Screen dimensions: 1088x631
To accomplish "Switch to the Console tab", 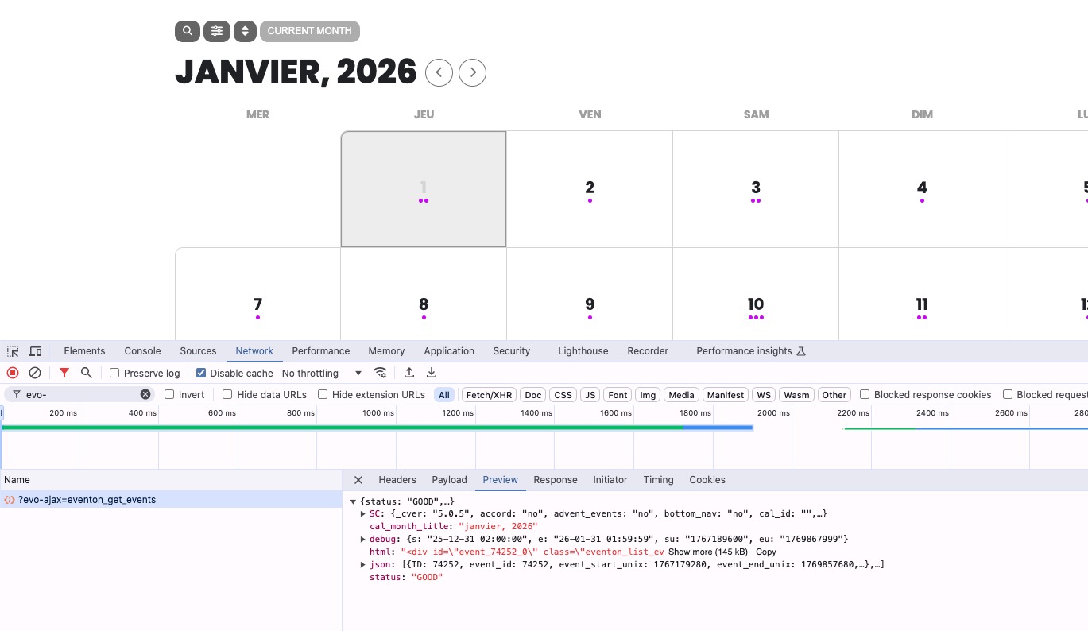I will tap(142, 351).
